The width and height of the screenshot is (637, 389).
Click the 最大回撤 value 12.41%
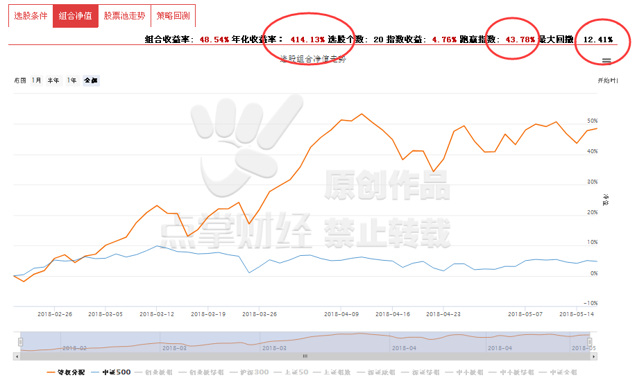[598, 40]
